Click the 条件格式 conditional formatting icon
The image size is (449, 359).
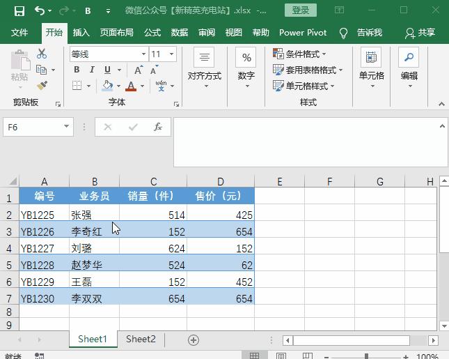click(x=278, y=54)
